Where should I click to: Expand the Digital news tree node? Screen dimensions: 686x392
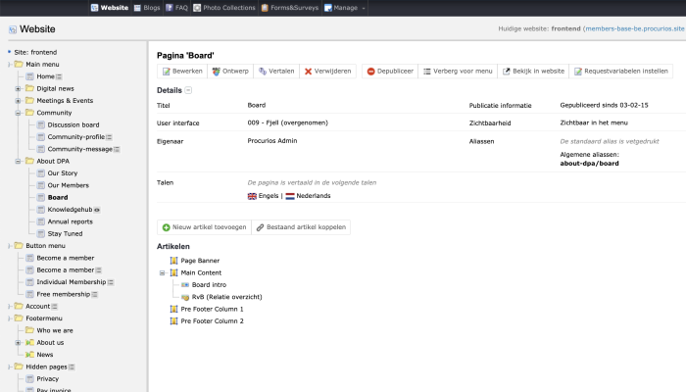point(18,88)
